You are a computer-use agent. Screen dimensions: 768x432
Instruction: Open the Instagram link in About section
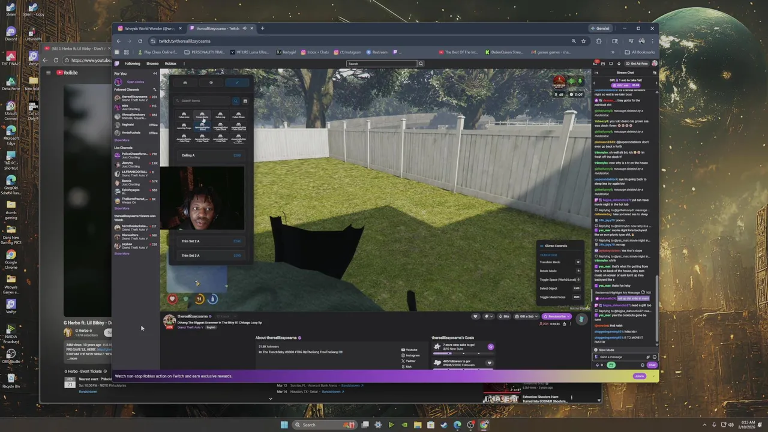(410, 355)
